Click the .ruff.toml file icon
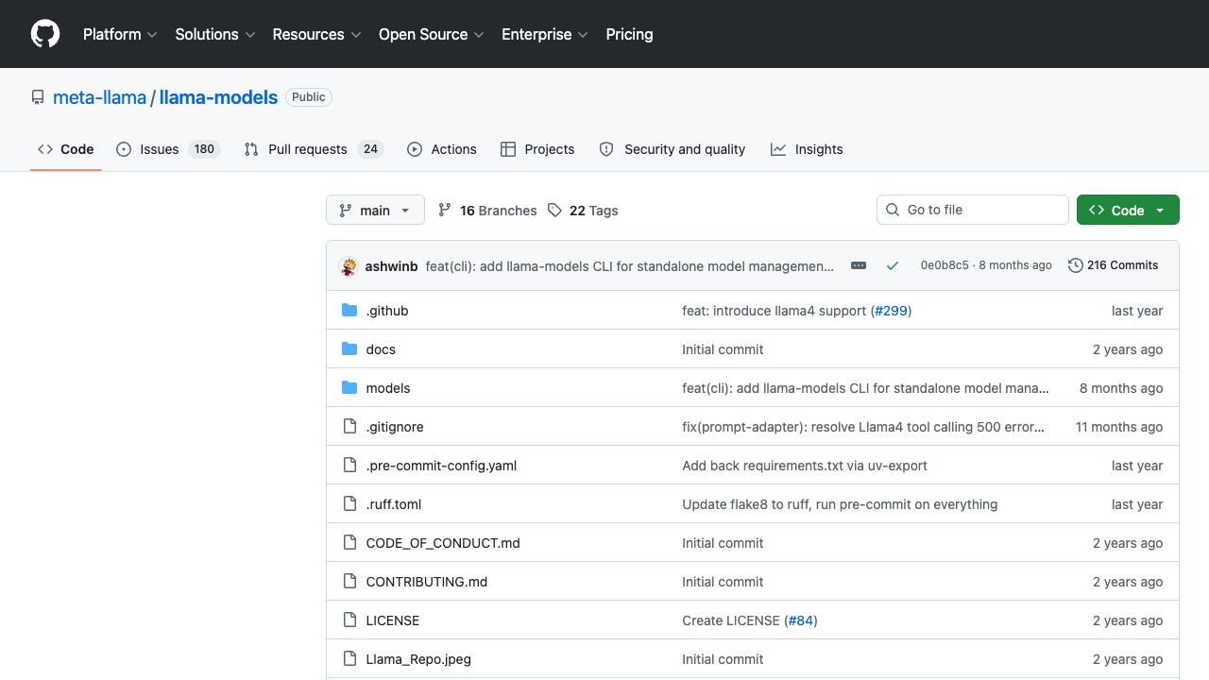The image size is (1209, 680). coord(349,504)
